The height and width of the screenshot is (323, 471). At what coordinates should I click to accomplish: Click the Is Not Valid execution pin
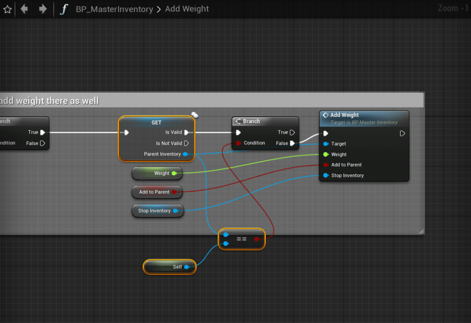186,143
